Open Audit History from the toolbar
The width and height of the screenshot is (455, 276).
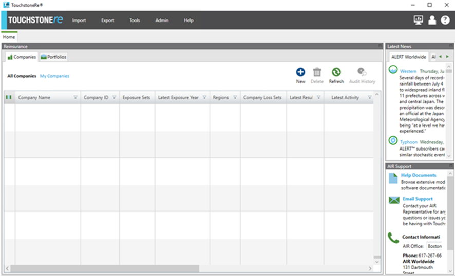point(362,72)
